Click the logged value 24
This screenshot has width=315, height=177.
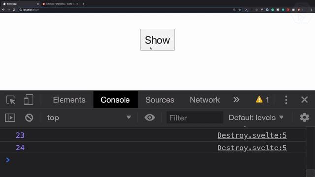(x=20, y=147)
